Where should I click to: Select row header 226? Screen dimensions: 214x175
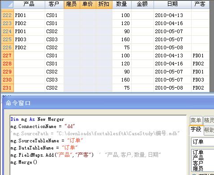7,47
